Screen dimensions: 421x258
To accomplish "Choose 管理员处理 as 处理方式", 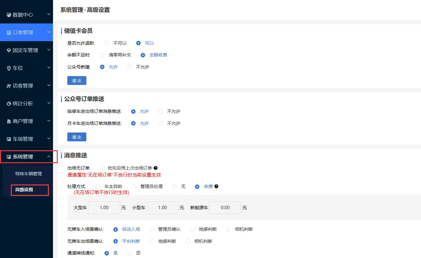I will pos(134,186).
